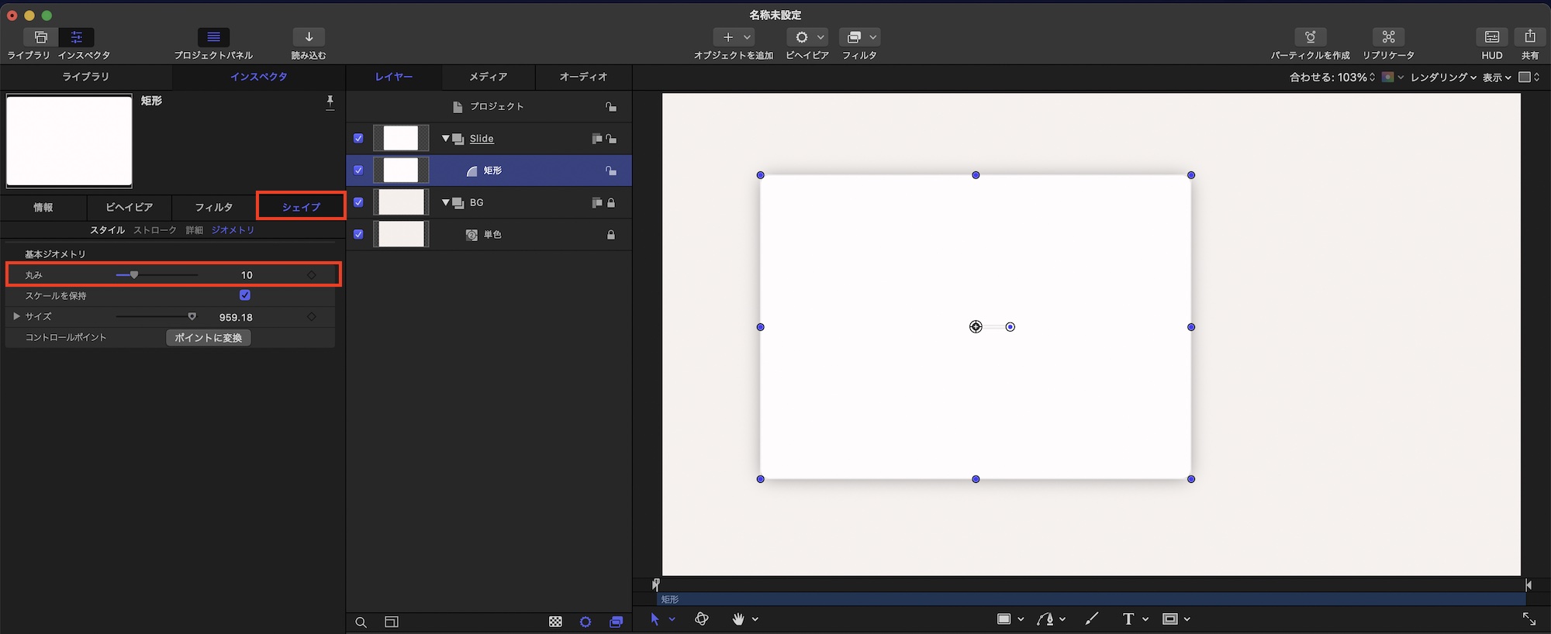Screen dimensions: 1551x634
Task: Toggle the Preserve Scale (スケールを保持) checkbox
Action: 245,295
